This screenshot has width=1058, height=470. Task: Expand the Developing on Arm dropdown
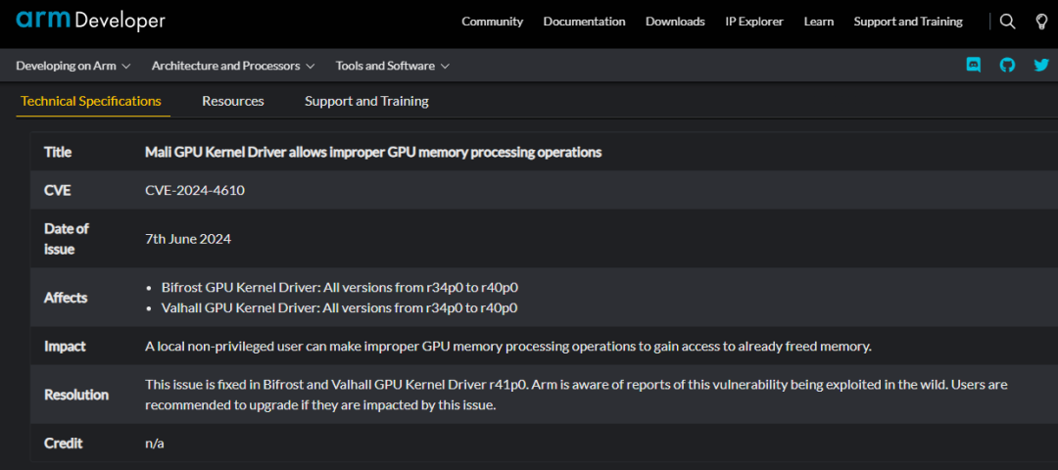[73, 66]
